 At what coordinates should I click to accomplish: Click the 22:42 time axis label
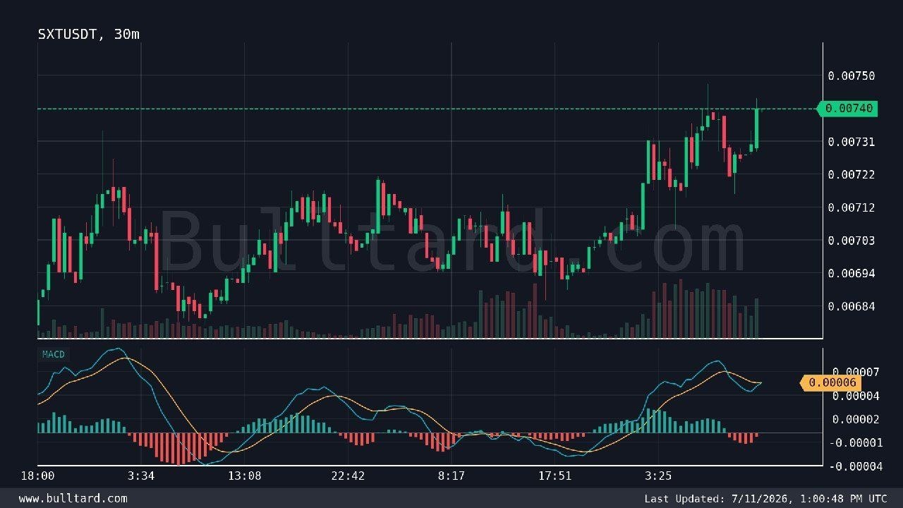[x=348, y=476]
